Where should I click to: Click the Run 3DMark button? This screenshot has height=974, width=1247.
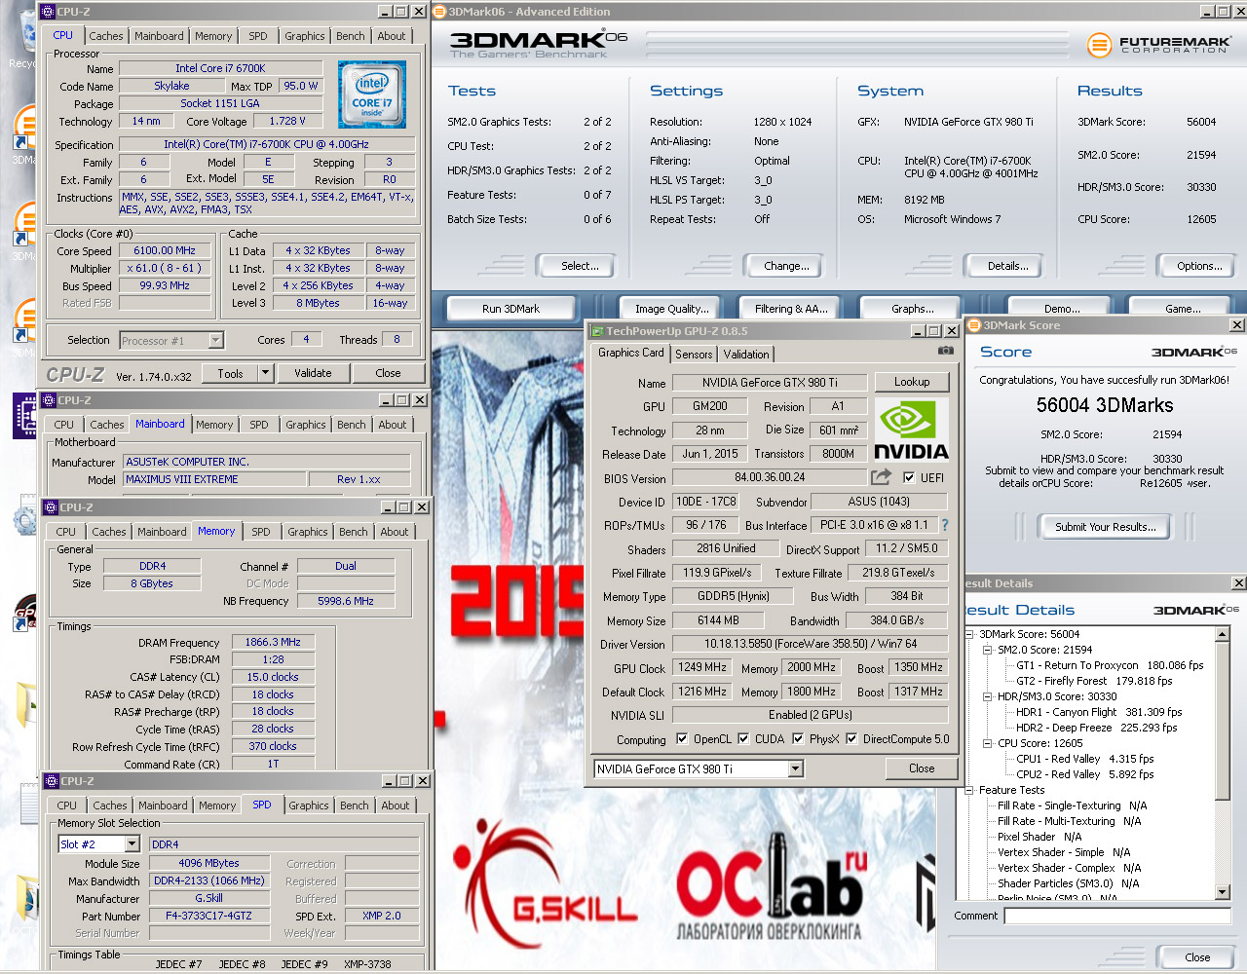510,309
